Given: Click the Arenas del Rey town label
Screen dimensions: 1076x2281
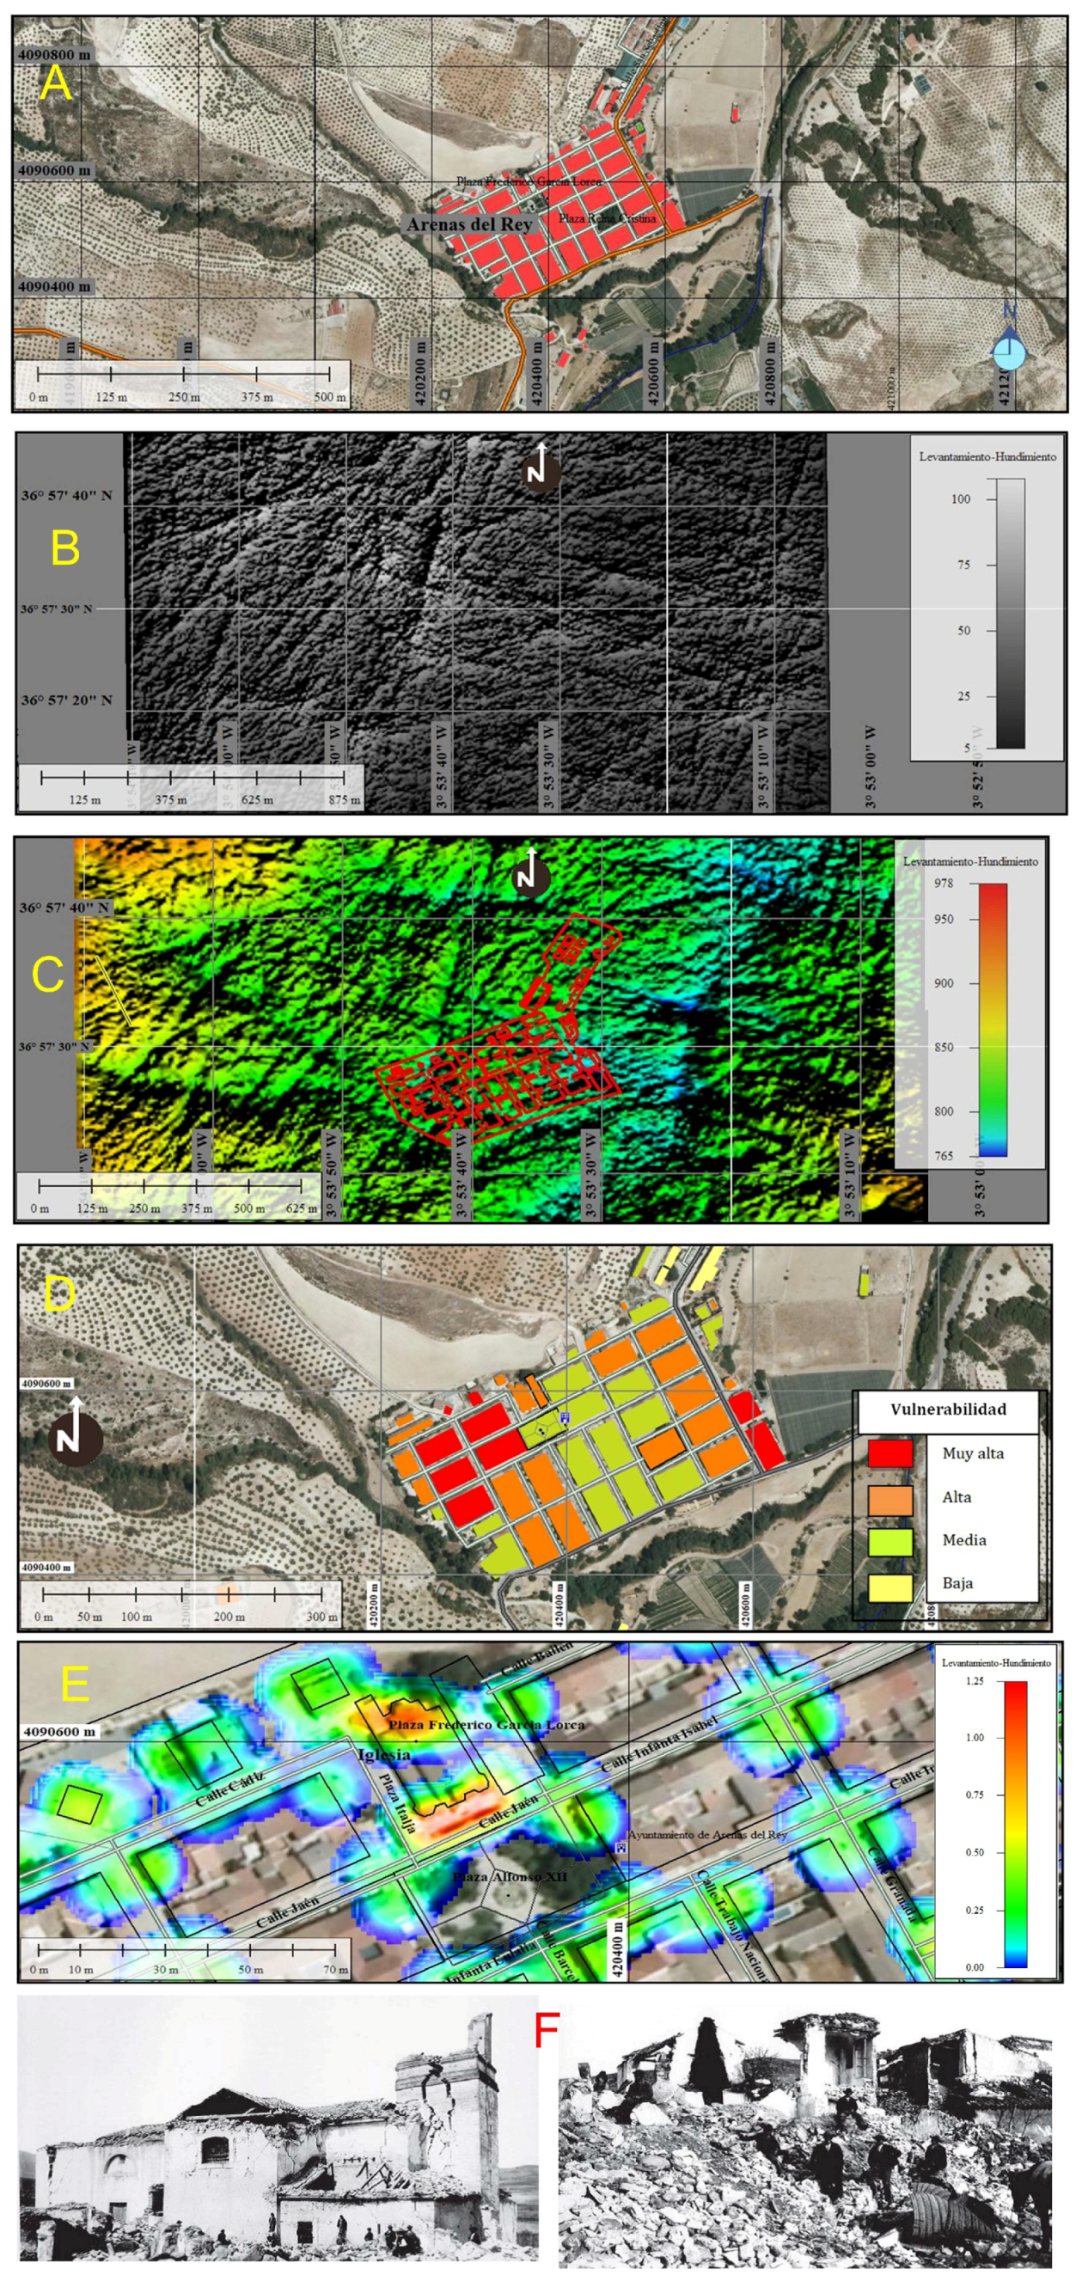Looking at the screenshot, I should (x=469, y=224).
